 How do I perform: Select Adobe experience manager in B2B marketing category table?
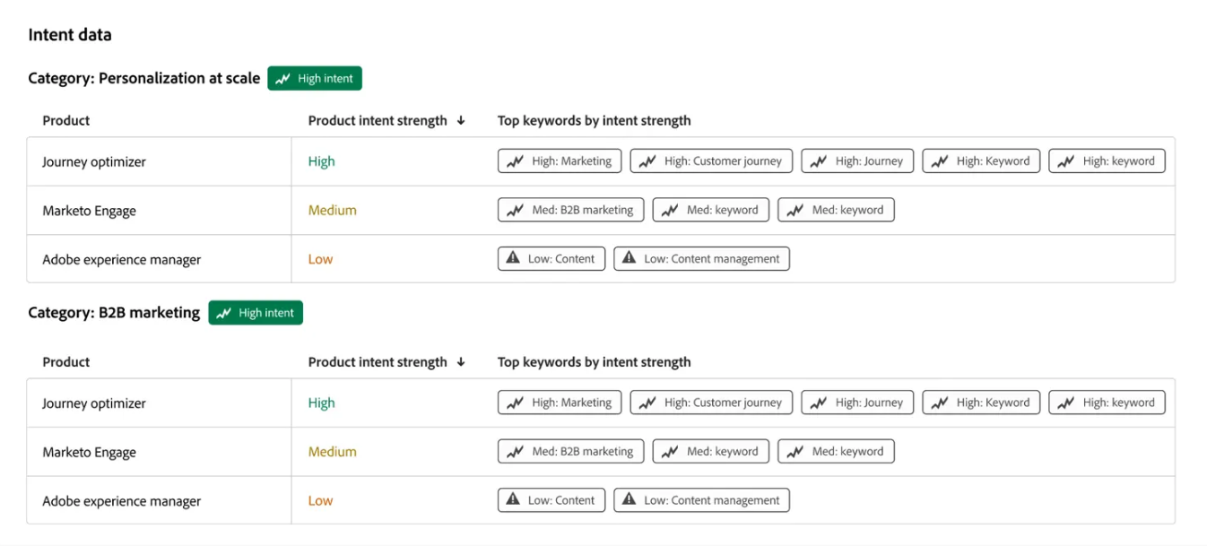pyautogui.click(x=122, y=501)
